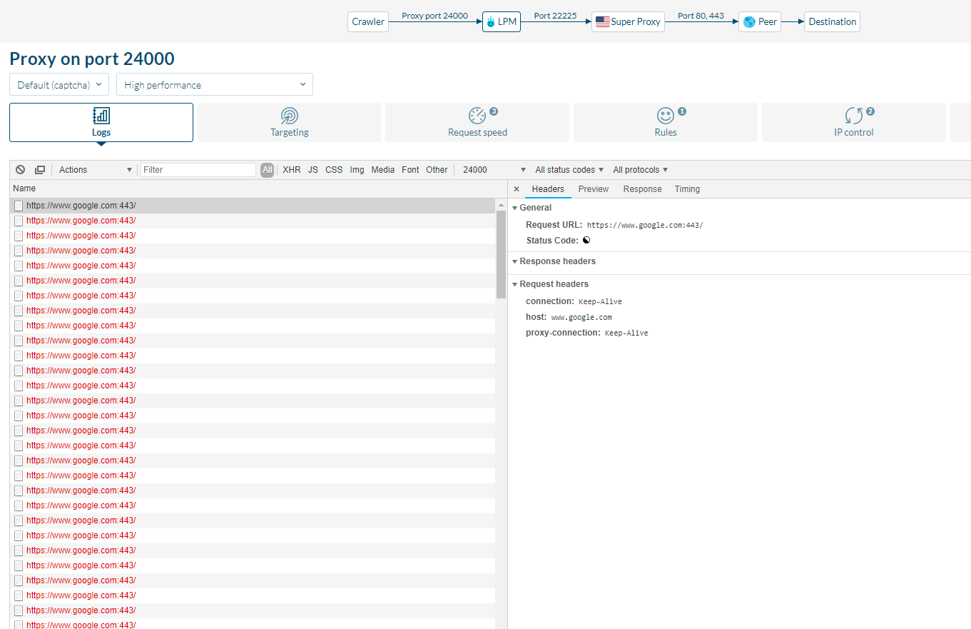This screenshot has width=971, height=629.
Task: Open the Targeting tab
Action: tap(290, 123)
